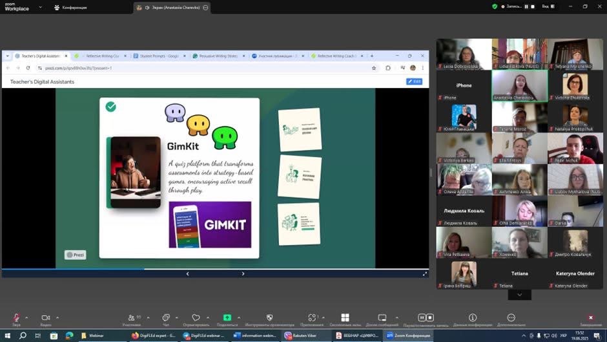Pause recording from the top bar

point(526,6)
